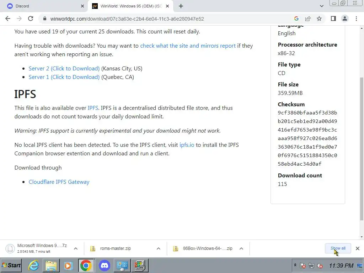Open the 86Box computer taskbar icon
The height and width of the screenshot is (273, 364).
click(x=140, y=265)
